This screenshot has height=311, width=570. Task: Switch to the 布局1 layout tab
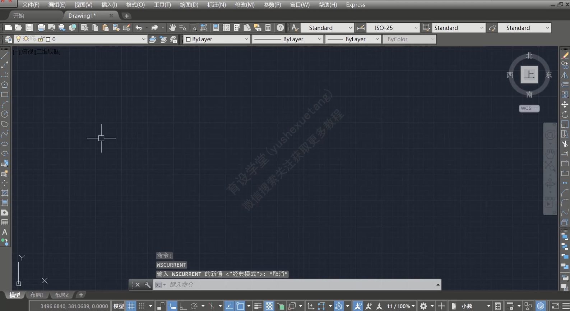click(x=37, y=295)
